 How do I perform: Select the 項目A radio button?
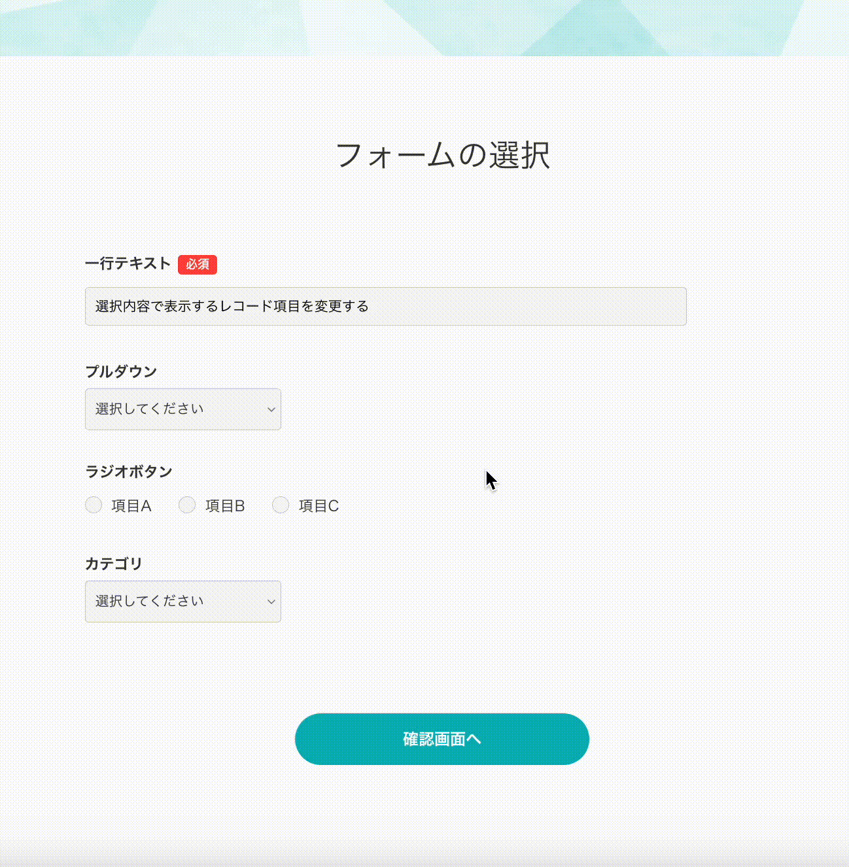tap(94, 505)
